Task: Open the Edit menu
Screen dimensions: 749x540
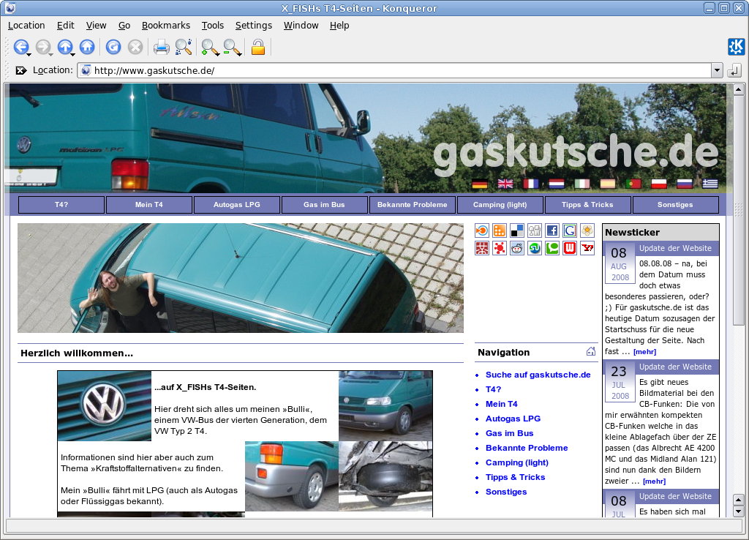Action: (x=65, y=26)
